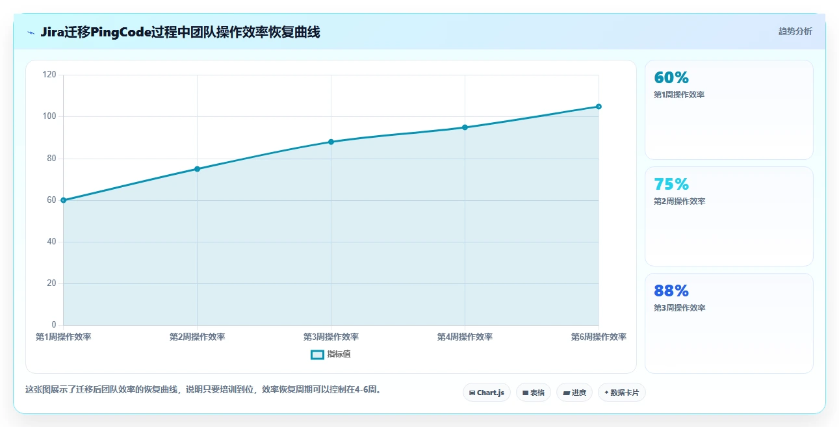Click the y-axis value 80
Viewport: 839px width, 427px height.
52,159
